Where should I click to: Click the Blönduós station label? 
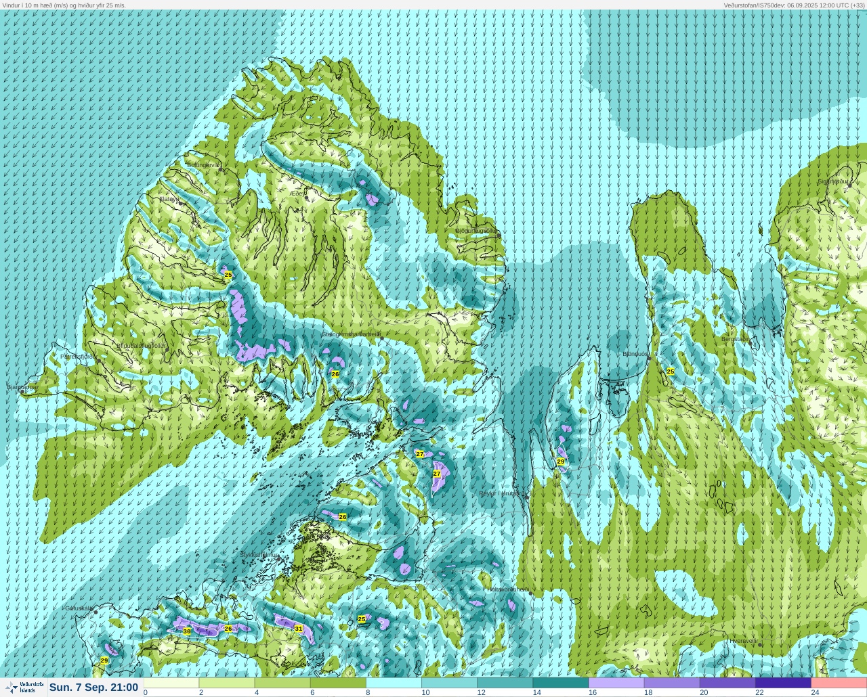click(635, 354)
